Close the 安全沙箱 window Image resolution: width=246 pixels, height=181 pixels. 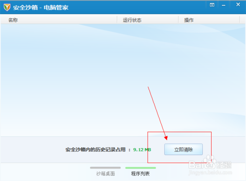tap(238, 4)
